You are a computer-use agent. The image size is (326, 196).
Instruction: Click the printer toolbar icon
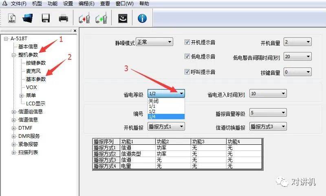64,18
